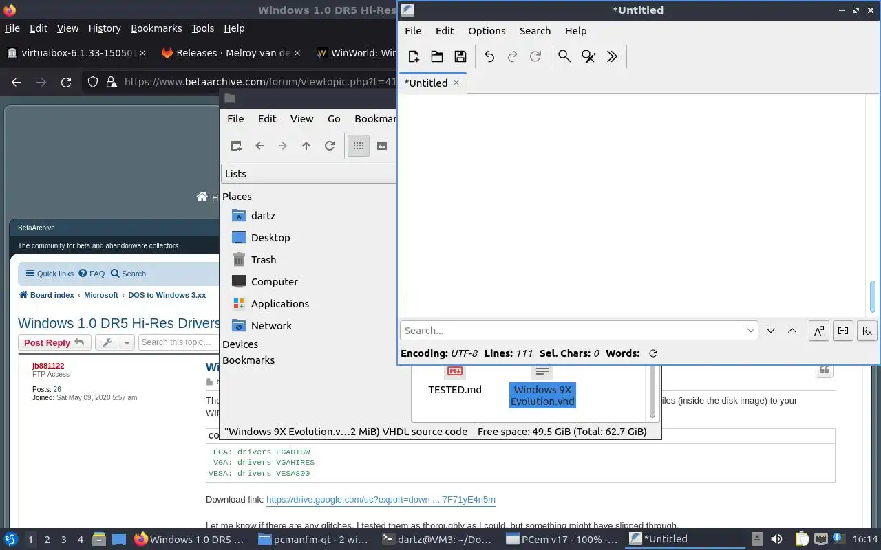Toggle match case search option
Viewport: 881px width, 550px height.
click(818, 331)
